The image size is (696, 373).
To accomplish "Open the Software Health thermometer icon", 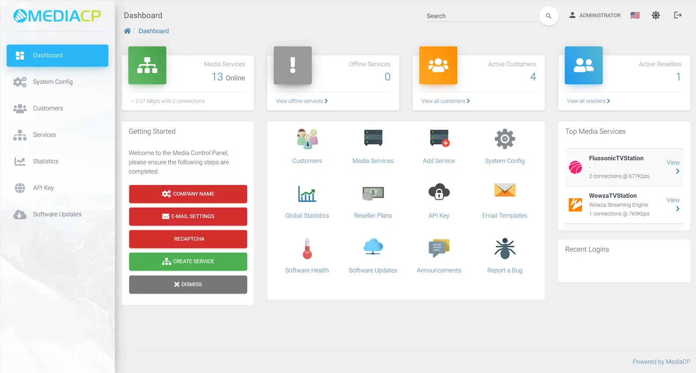I will pos(307,249).
